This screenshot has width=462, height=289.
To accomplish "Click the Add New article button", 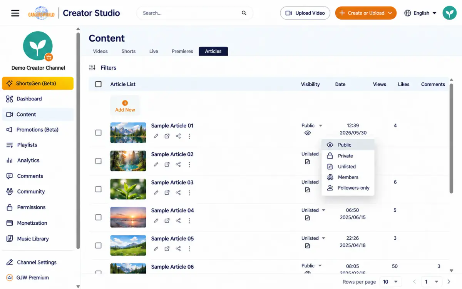I will 125,106.
